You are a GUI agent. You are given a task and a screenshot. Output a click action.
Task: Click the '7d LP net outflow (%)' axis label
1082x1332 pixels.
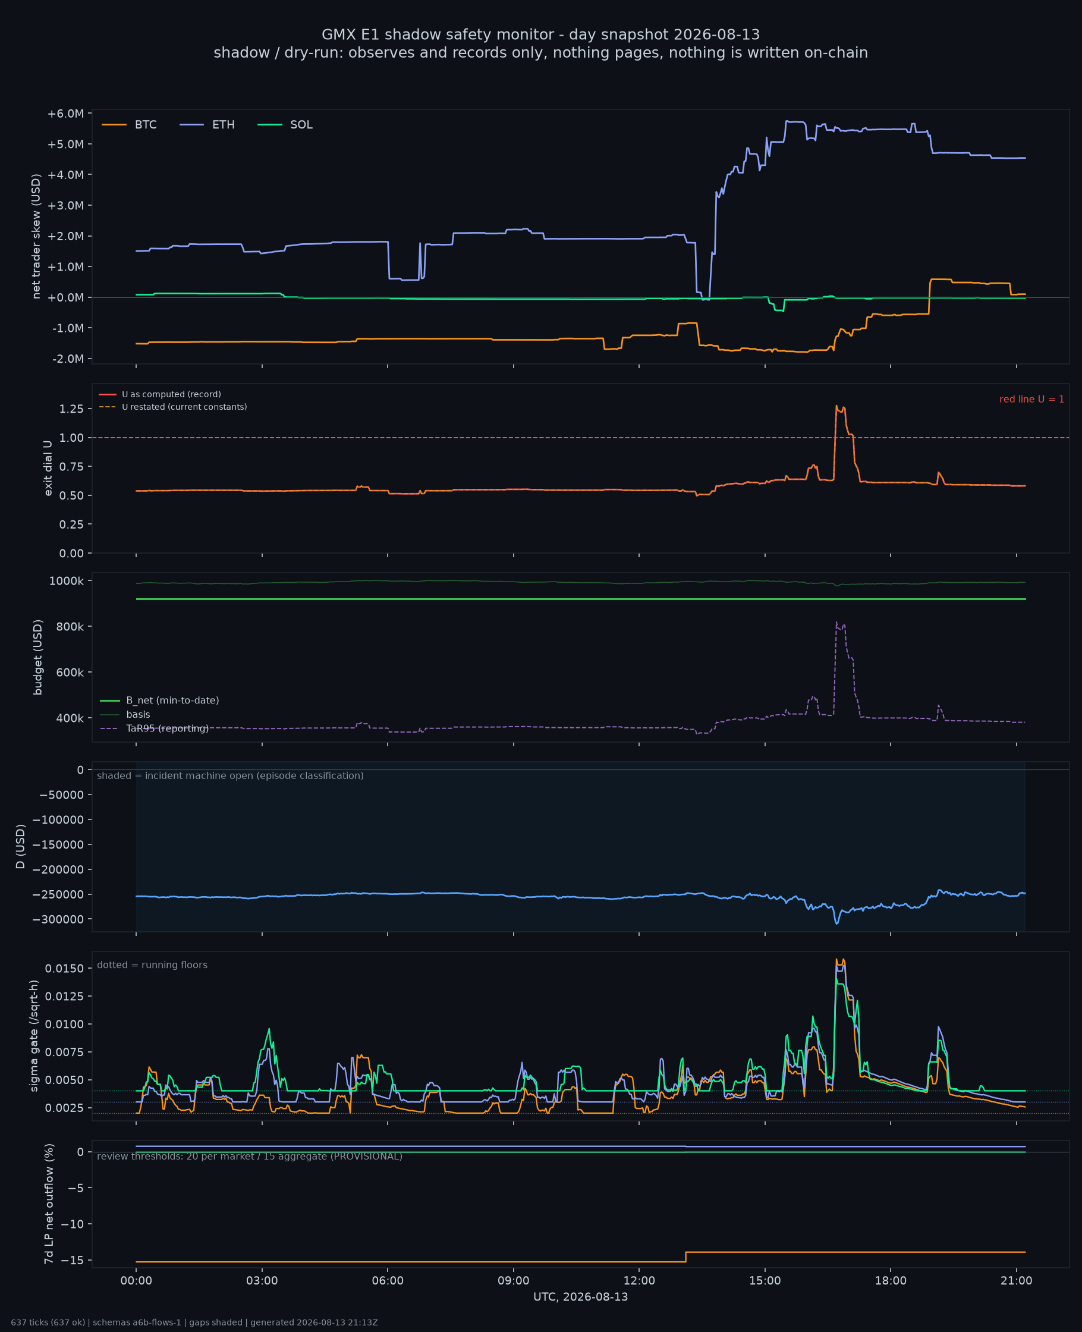tap(49, 1204)
